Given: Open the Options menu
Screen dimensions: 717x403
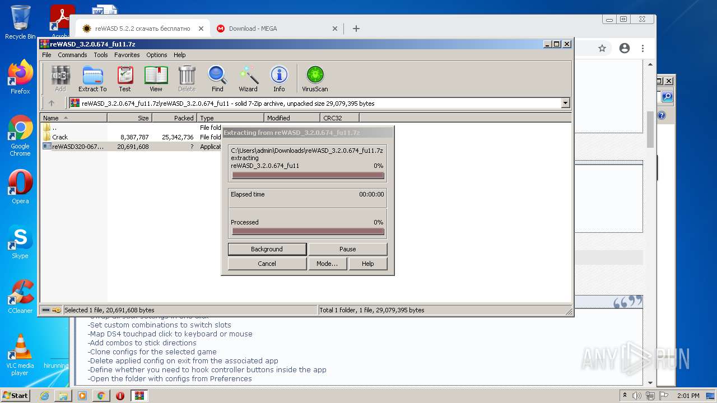Looking at the screenshot, I should (157, 55).
